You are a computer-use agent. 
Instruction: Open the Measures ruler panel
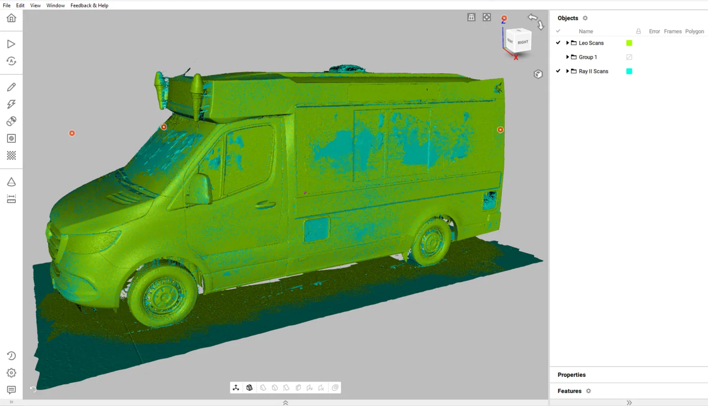click(x=12, y=199)
